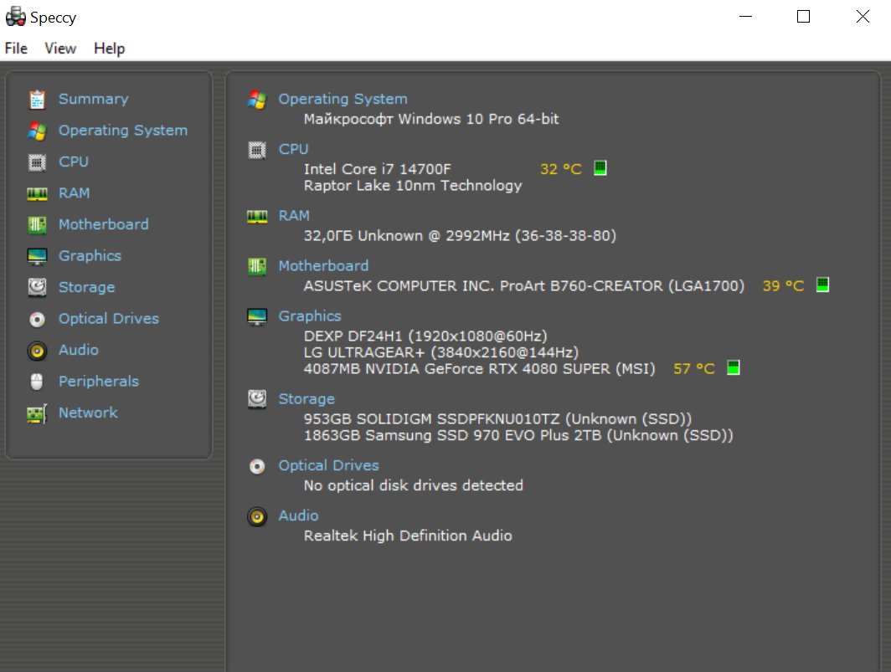The height and width of the screenshot is (672, 891).
Task: Click the RAM icon in summary panel
Action: 257,217
